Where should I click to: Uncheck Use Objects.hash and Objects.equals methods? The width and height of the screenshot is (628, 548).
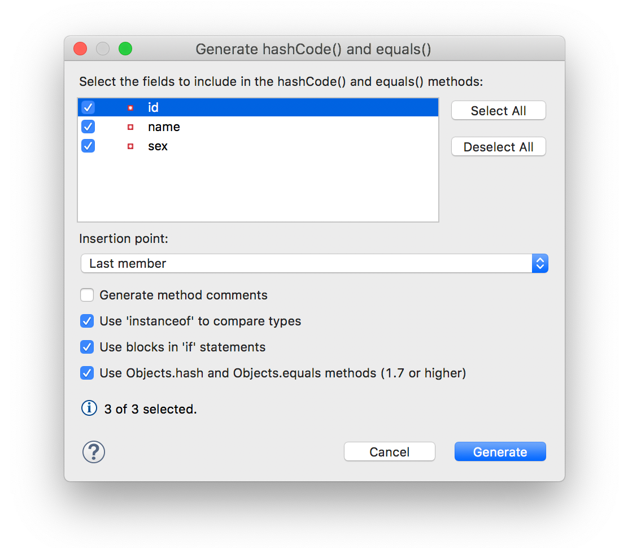coord(87,373)
